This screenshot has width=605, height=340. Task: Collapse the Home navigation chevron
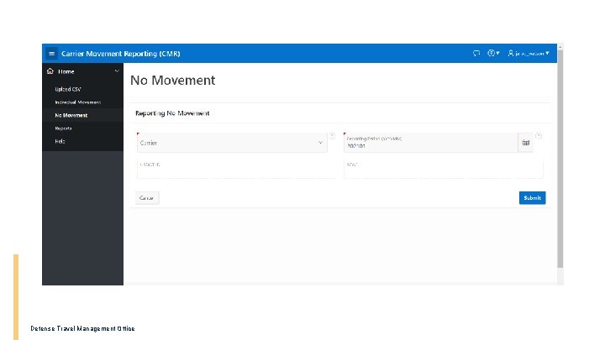point(117,71)
